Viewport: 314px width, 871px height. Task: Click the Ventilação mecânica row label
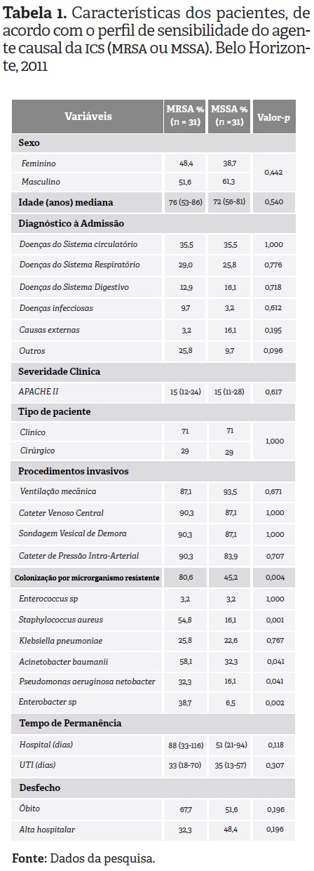[x=58, y=492]
